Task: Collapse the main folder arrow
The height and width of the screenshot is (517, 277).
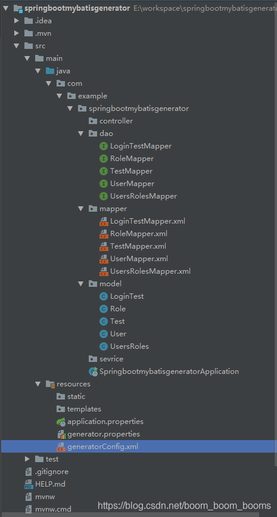Action: (x=27, y=58)
